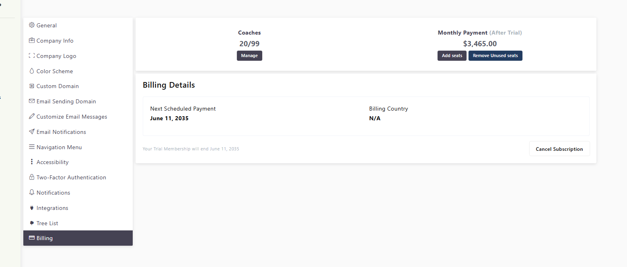627x267 pixels.
Task: Click the briefcase icon for Company Info
Action: tap(32, 41)
